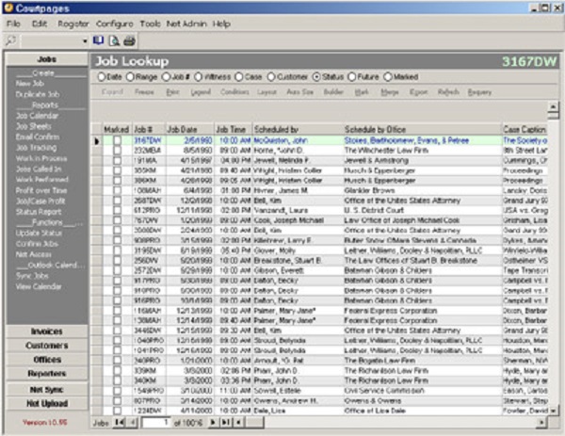The image size is (565, 436).
Task: Select the Status radio button
Action: [x=316, y=77]
